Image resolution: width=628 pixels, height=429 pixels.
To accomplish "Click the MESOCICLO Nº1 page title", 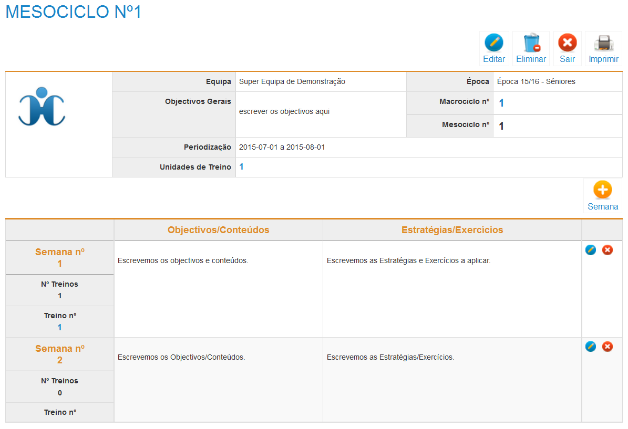I will pos(74,12).
